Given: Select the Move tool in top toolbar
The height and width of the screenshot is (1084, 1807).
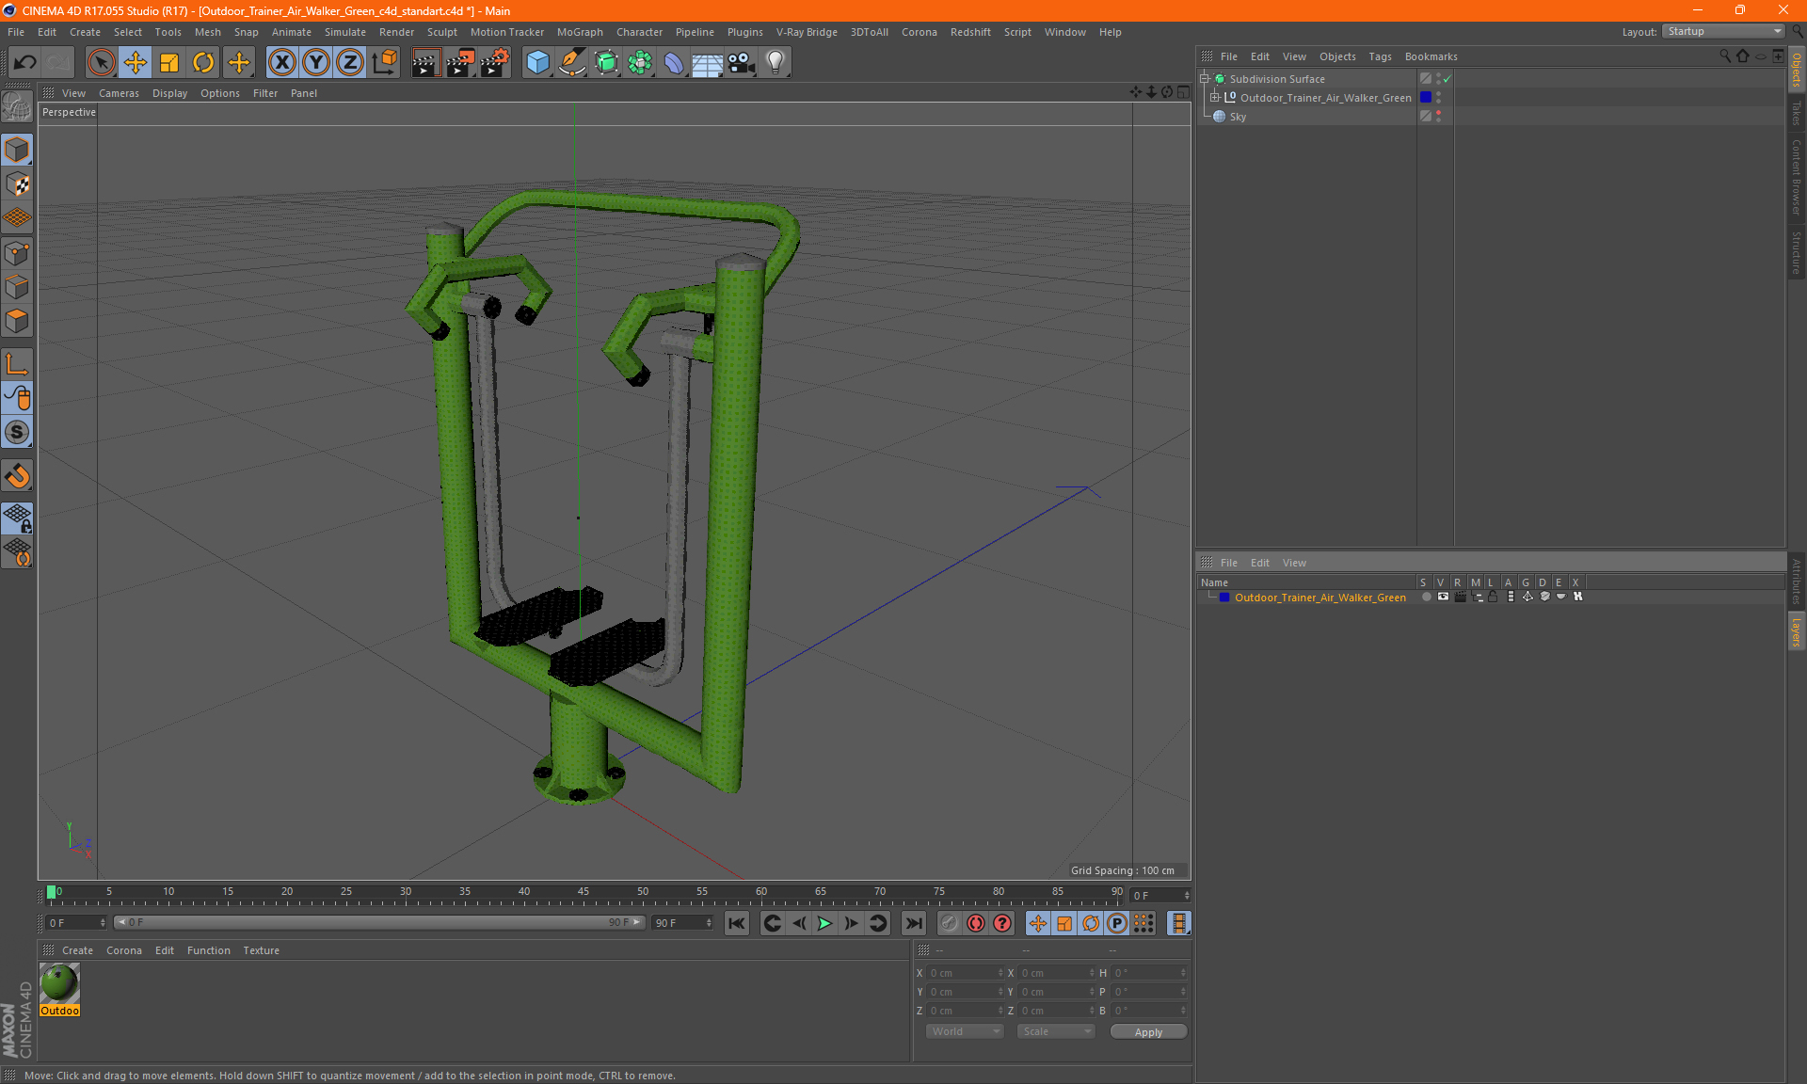Looking at the screenshot, I should point(136,63).
